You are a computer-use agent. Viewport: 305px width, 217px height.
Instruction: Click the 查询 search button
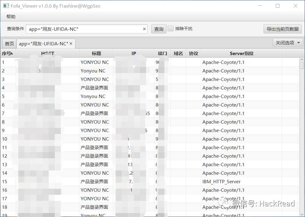159,29
